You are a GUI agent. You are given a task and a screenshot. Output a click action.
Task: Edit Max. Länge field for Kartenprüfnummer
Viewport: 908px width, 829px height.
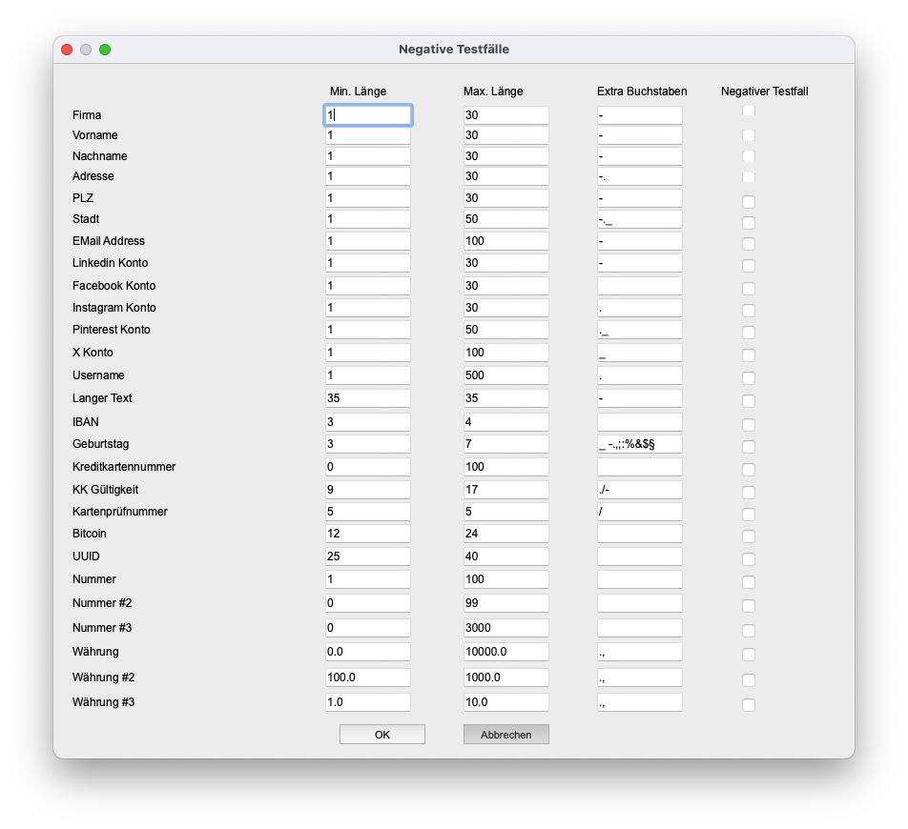tap(506, 512)
